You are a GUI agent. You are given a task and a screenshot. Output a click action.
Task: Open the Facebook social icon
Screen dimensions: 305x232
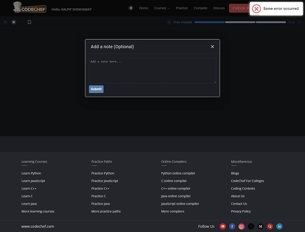click(x=232, y=226)
